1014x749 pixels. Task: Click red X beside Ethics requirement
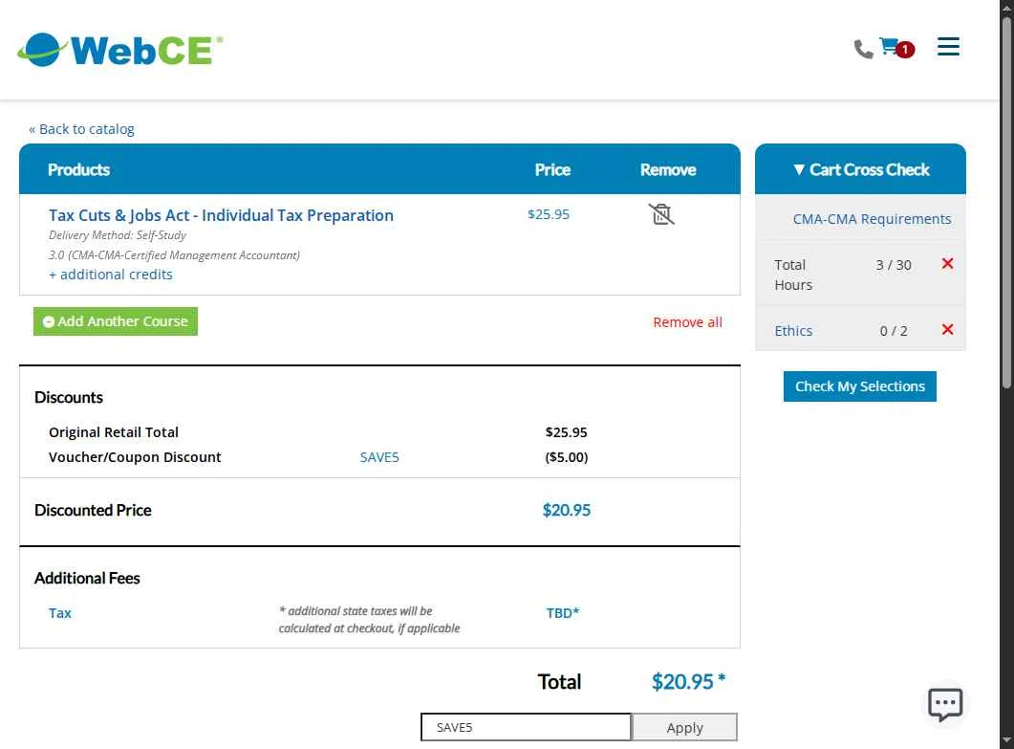[947, 330]
